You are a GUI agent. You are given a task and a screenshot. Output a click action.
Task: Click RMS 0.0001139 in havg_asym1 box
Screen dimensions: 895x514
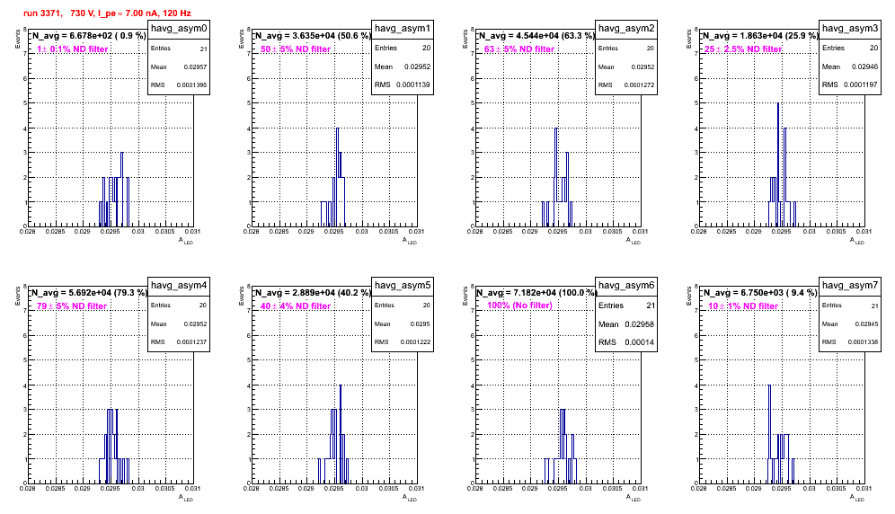pos(403,84)
